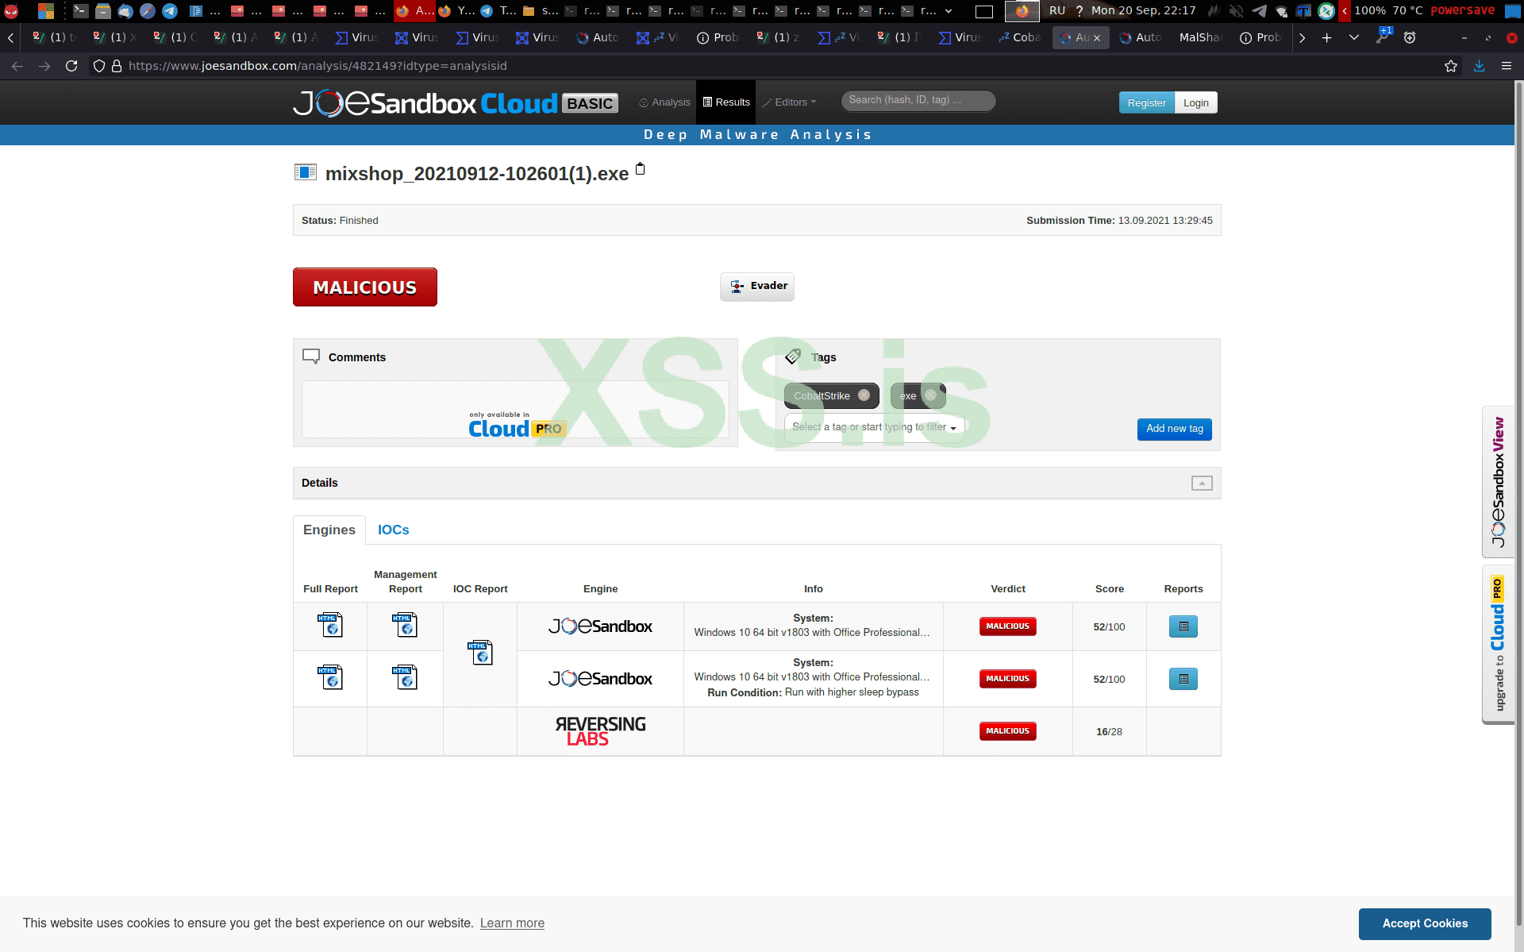Click Add new tag button

1174,429
